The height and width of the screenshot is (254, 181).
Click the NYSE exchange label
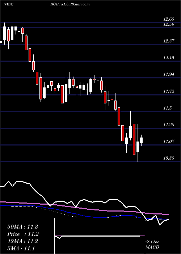pos(8,4)
